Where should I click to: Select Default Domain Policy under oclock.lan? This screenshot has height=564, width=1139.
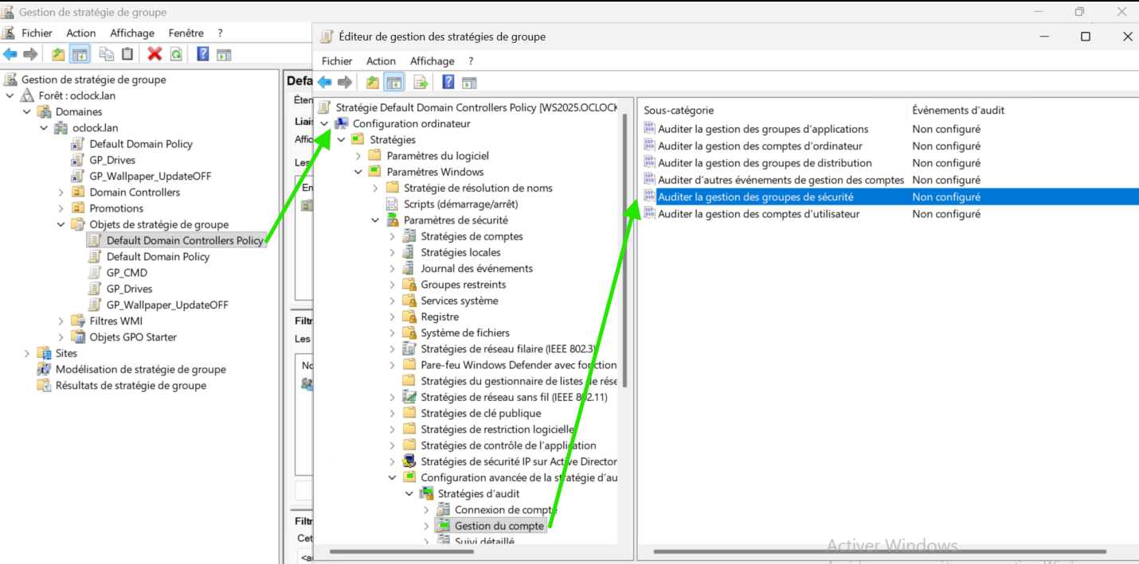[x=140, y=144]
